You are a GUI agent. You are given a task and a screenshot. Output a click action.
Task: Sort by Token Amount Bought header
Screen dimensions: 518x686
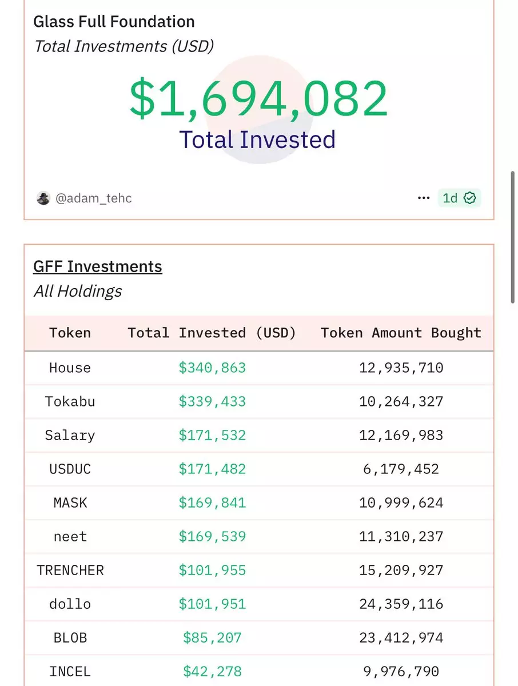(401, 333)
